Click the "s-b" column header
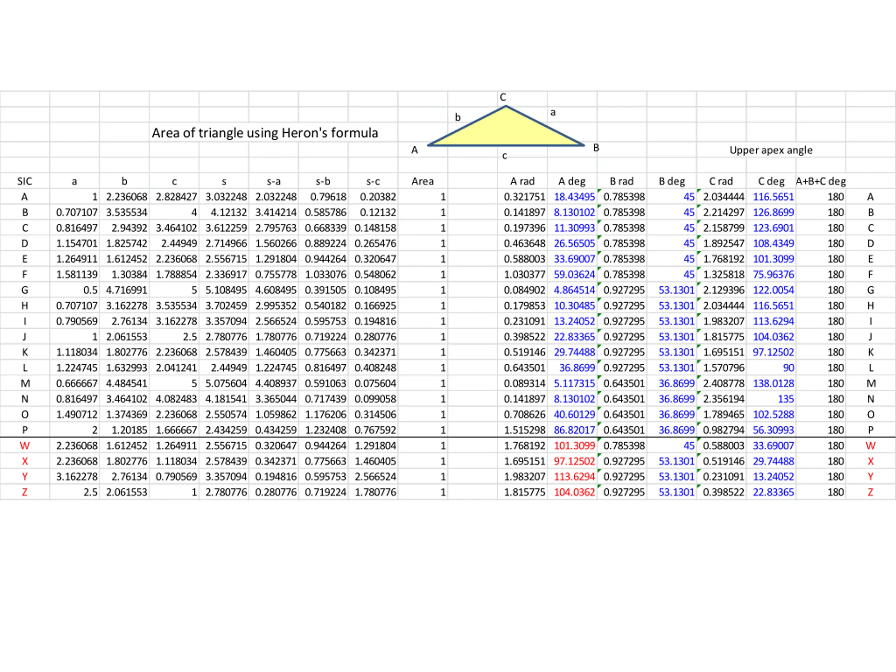 coord(323,181)
